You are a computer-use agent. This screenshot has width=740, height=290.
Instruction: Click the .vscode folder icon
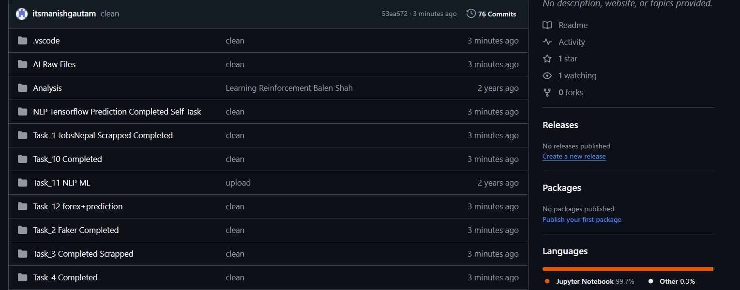click(22, 41)
